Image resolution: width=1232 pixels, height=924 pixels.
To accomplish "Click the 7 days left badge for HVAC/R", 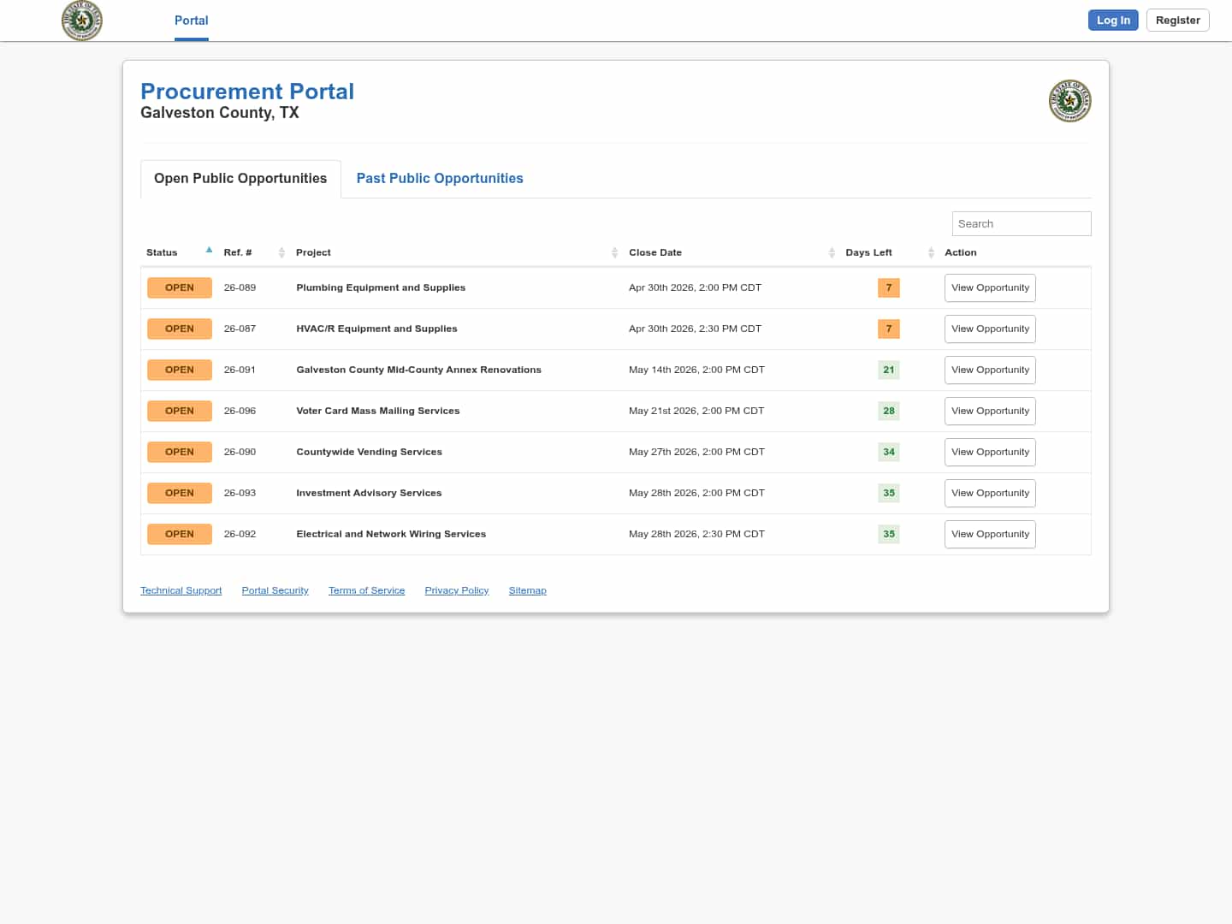I will [888, 329].
